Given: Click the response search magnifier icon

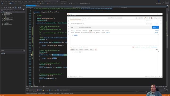Looking at the screenshot, I should pyautogui.click(x=158, y=50).
